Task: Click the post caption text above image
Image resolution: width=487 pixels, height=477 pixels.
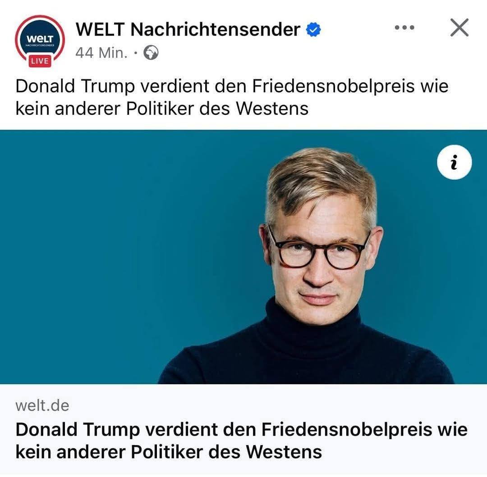Action: [x=232, y=97]
